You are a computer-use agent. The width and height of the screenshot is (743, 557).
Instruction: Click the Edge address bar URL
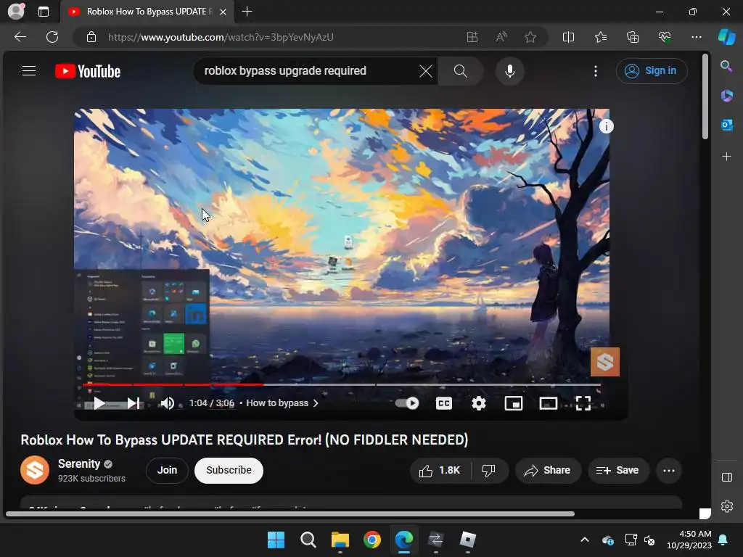[x=221, y=37]
